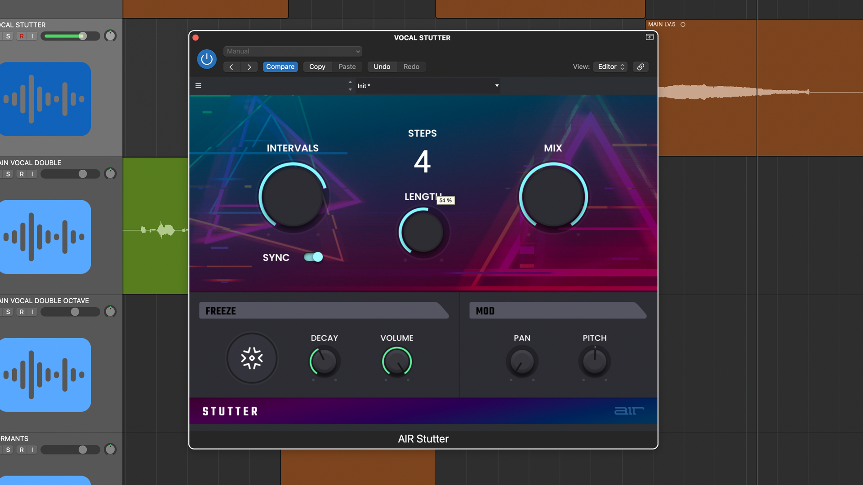Close the Vocal Stutter plugin window
The image size is (863, 485).
(x=196, y=38)
